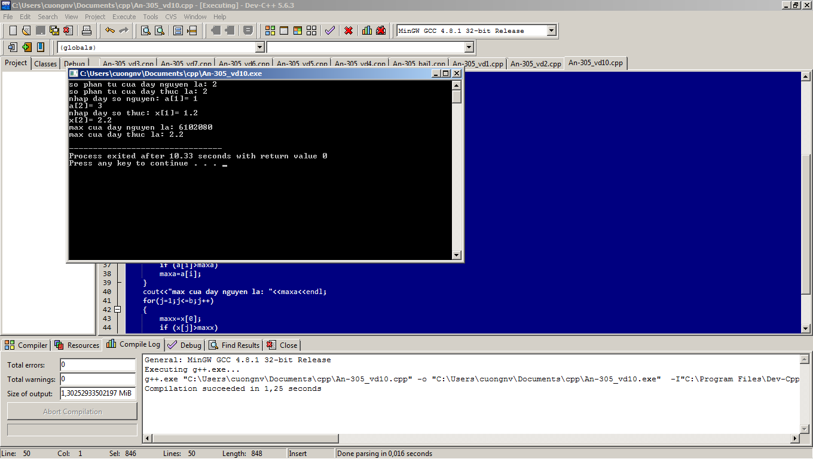Screen dimensions: 813x459
Task: Switch to An-305_vd1.cpp editor tab
Action: 478,64
